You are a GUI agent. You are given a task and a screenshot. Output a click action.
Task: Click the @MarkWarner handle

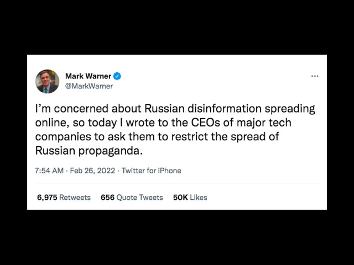click(89, 86)
